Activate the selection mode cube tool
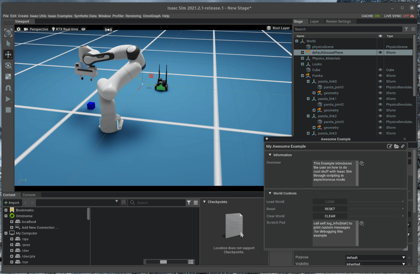This screenshot has width=420, height=274. tap(8, 32)
